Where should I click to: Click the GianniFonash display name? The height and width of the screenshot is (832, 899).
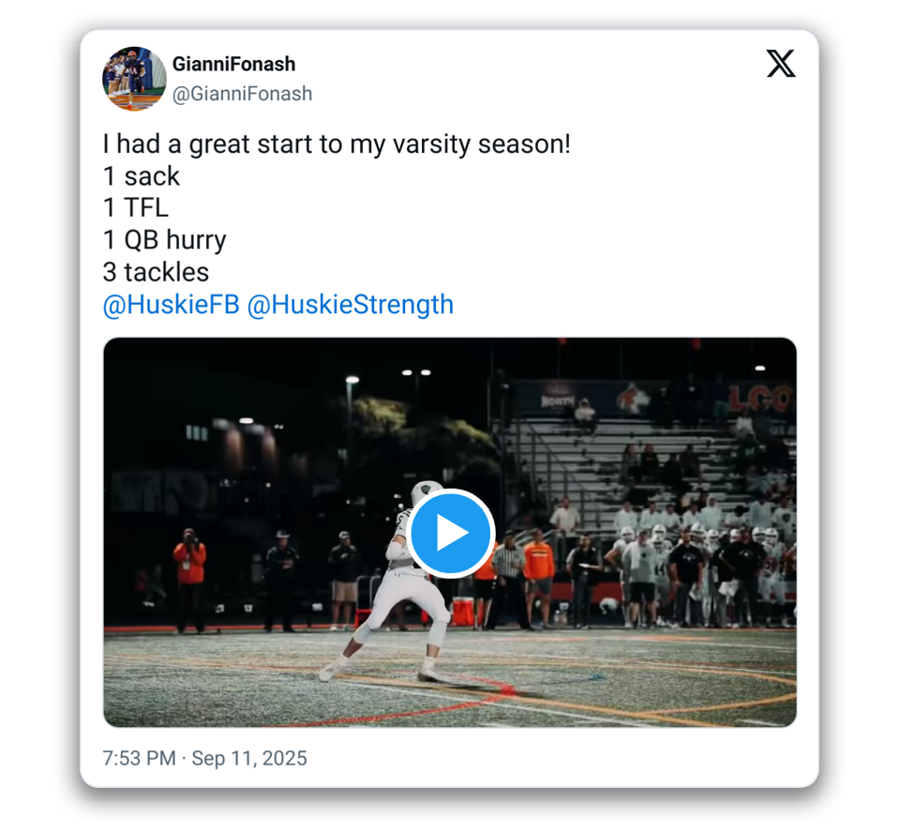coord(233,64)
